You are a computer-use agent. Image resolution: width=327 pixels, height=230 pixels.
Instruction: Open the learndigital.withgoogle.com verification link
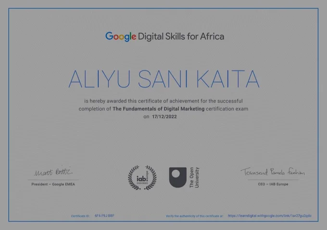click(270, 216)
